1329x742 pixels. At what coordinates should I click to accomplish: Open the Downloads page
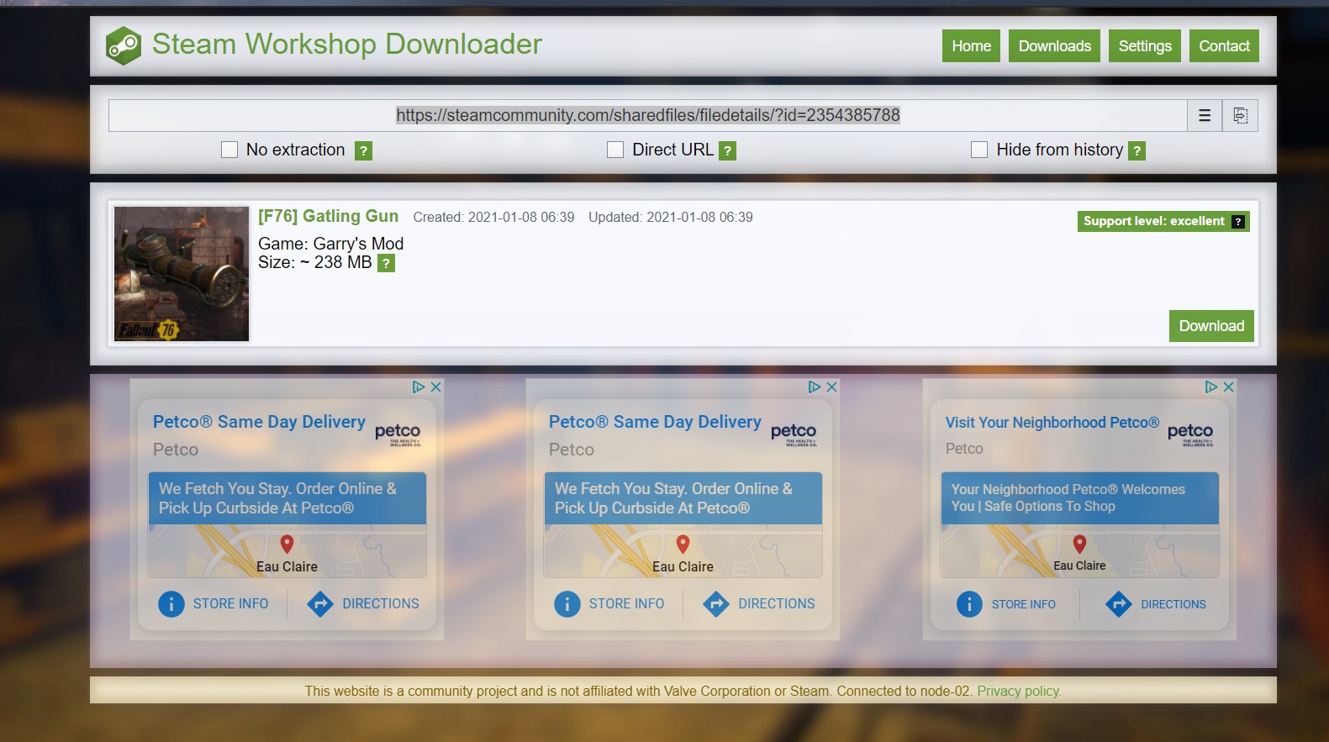(x=1055, y=46)
